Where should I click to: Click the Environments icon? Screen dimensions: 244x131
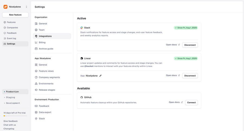click(x=36, y=84)
